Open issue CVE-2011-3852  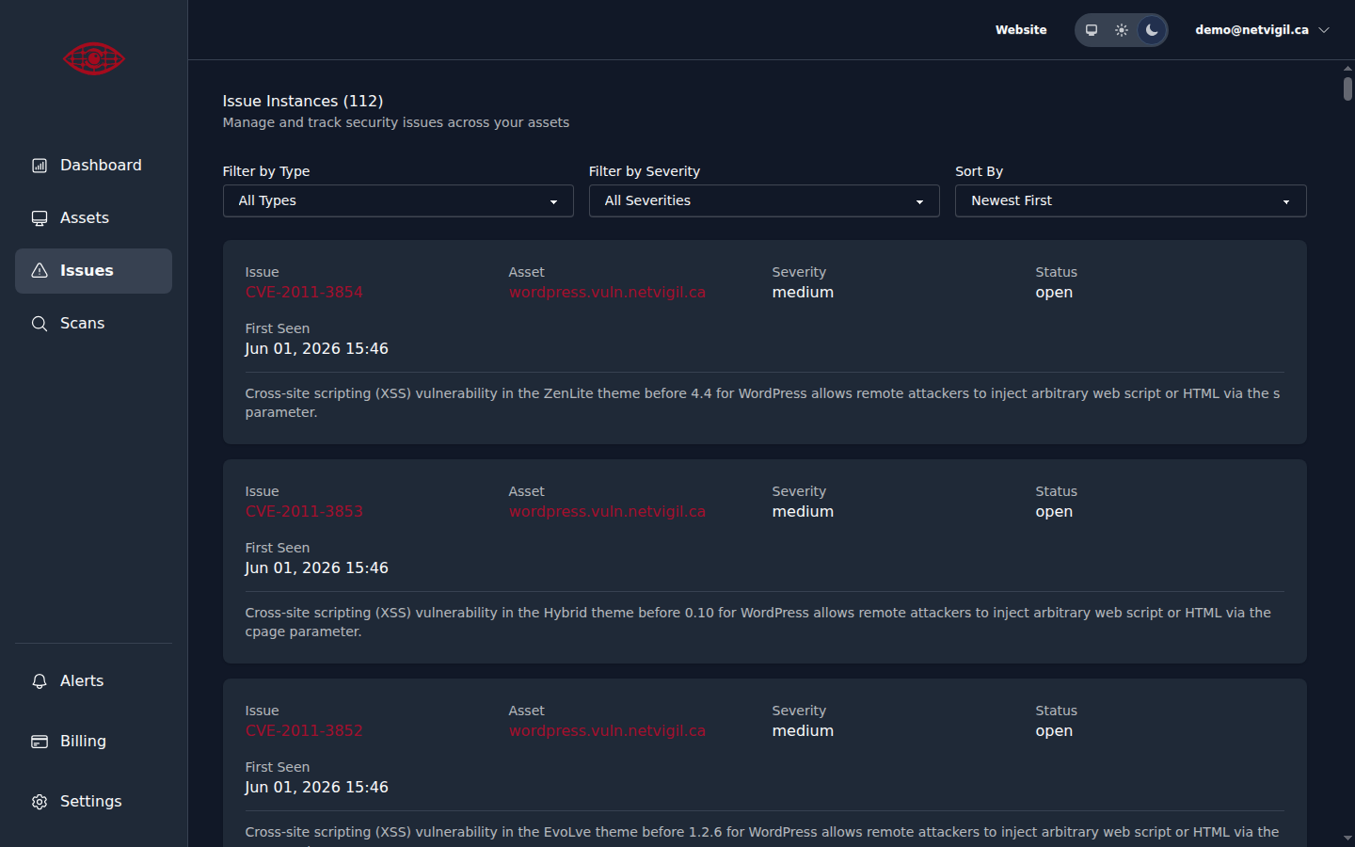tap(304, 731)
